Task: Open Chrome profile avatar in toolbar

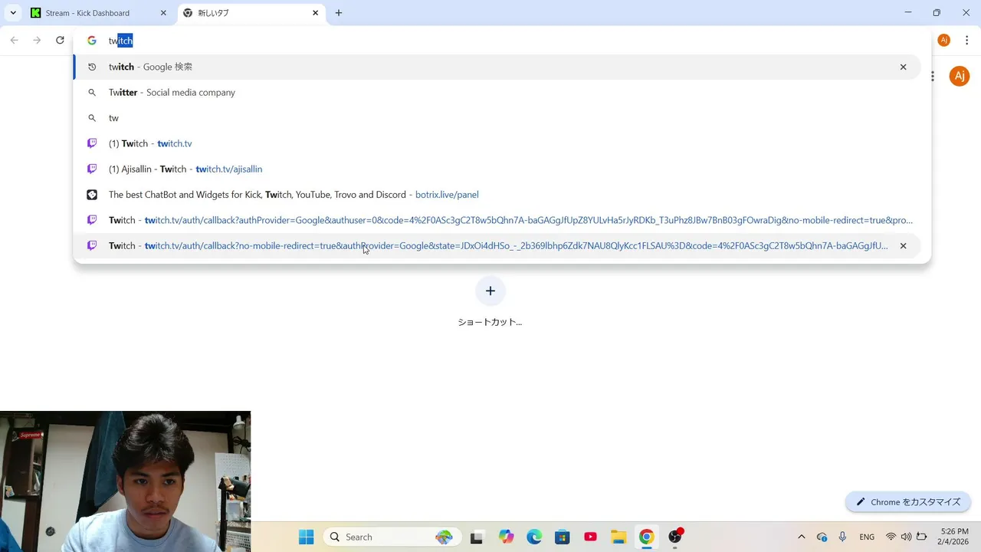Action: pos(944,40)
